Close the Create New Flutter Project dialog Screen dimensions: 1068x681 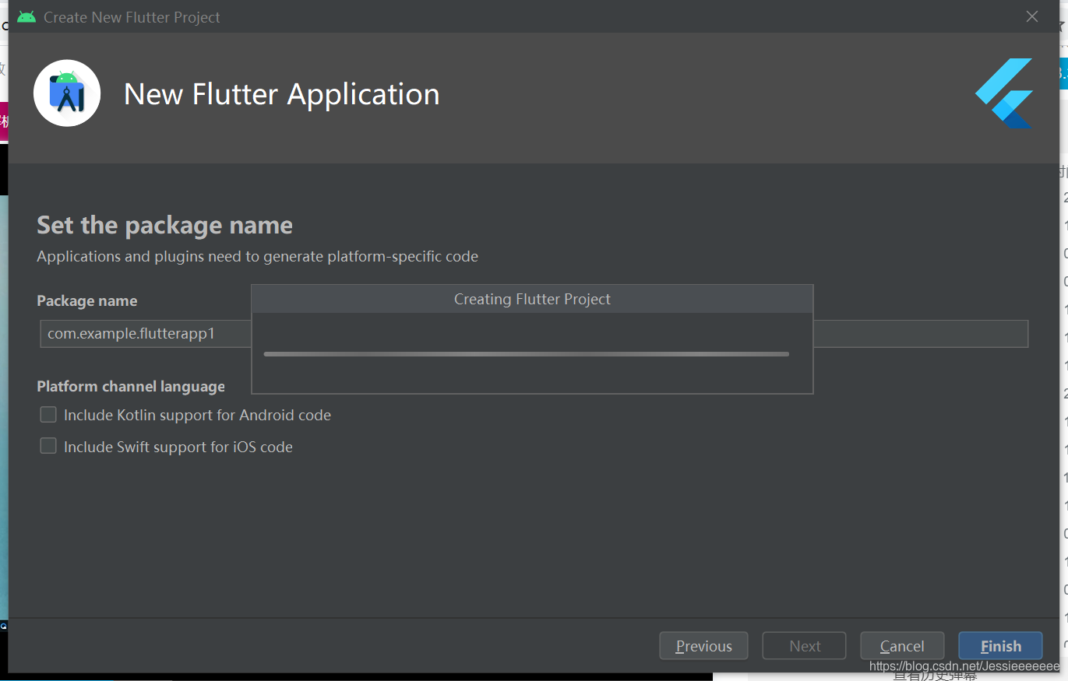[1032, 16]
